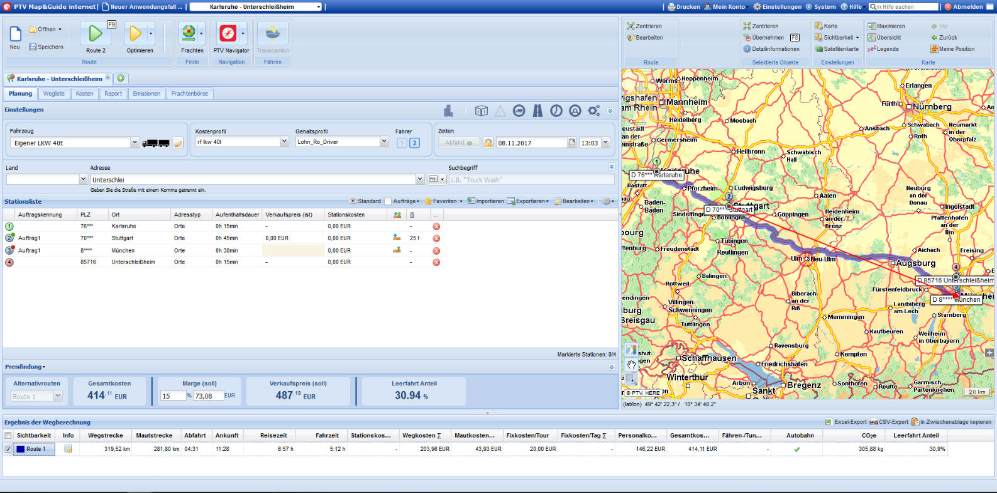Click Abmelden to log out
Image resolution: width=997 pixels, height=493 pixels.
click(964, 7)
